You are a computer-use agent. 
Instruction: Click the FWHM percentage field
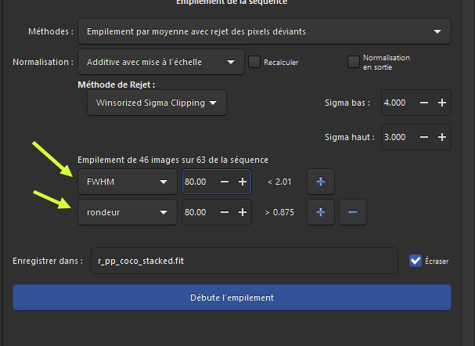199,182
